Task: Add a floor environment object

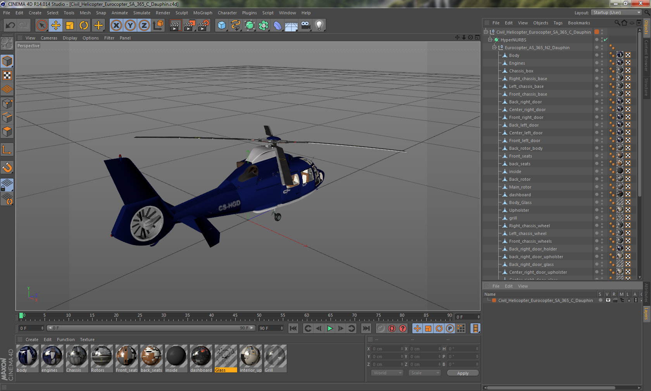Action: pyautogui.click(x=291, y=26)
